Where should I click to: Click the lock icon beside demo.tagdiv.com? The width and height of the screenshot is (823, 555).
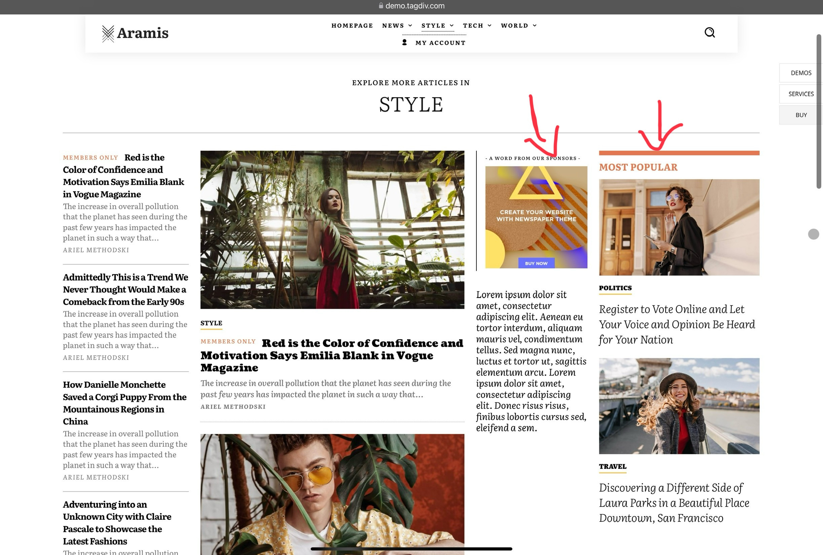(x=381, y=6)
